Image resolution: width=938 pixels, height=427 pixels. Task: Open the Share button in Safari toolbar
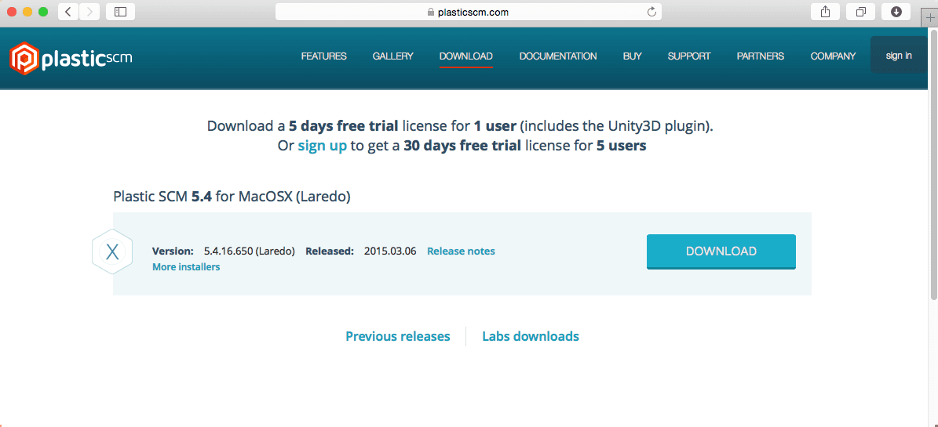pyautogui.click(x=826, y=11)
